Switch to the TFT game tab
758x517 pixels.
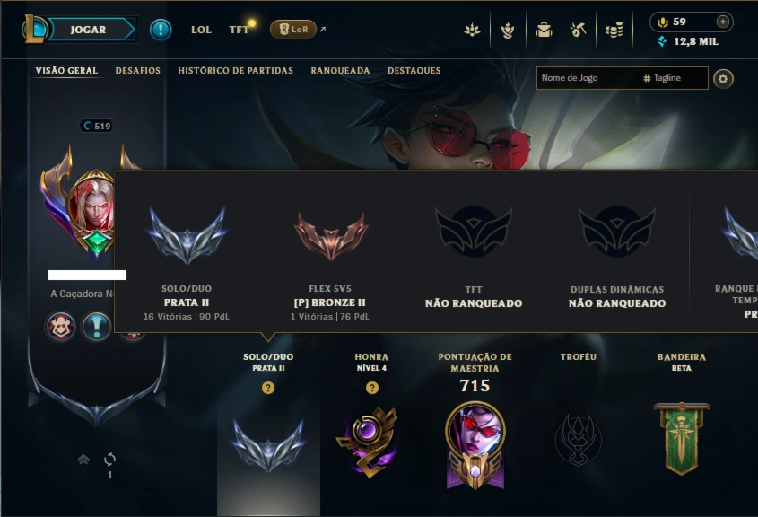239,30
